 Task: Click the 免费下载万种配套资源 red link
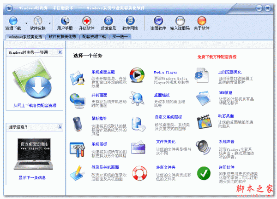[217, 57]
